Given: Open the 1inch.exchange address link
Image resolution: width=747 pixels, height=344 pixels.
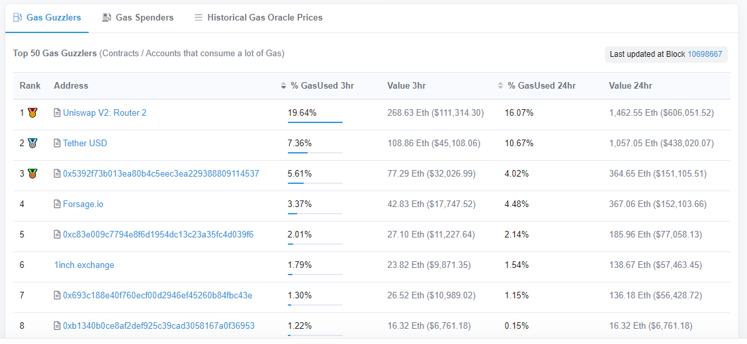Looking at the screenshot, I should tap(84, 265).
